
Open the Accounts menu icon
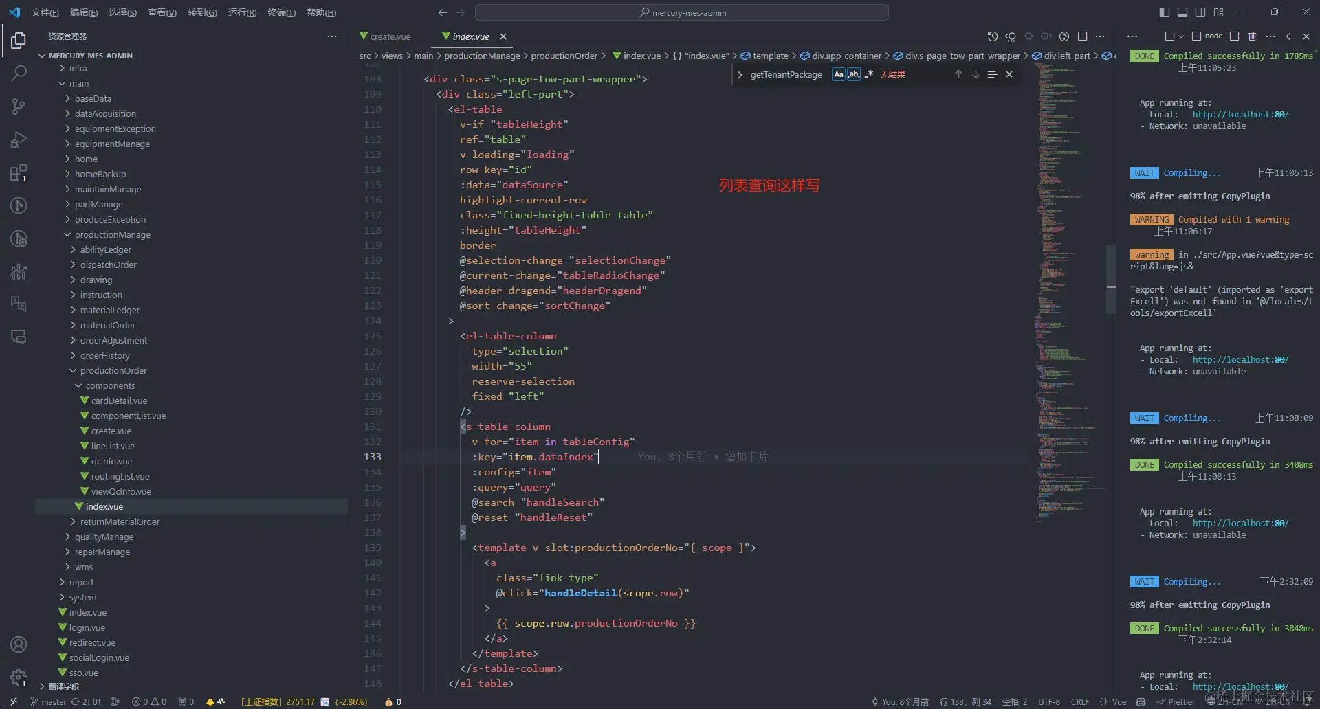pyautogui.click(x=19, y=644)
